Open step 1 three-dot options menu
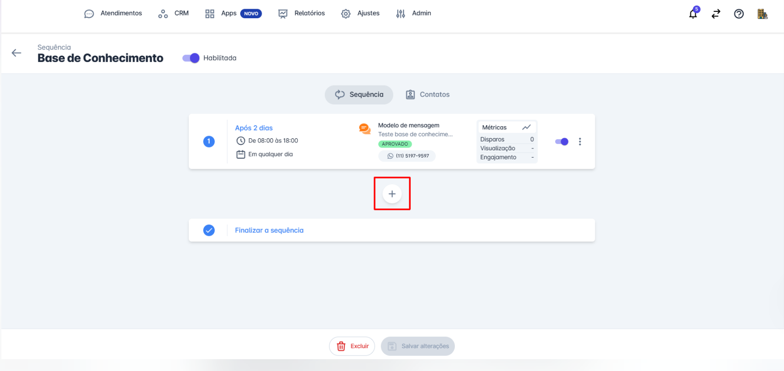Screen dimensions: 784x371 tap(580, 142)
